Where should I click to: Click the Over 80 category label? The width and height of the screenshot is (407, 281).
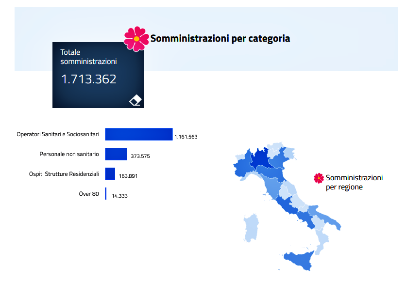89,194
